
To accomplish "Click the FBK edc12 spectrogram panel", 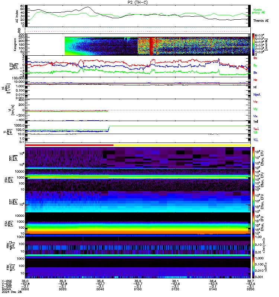I will click(x=138, y=245).
